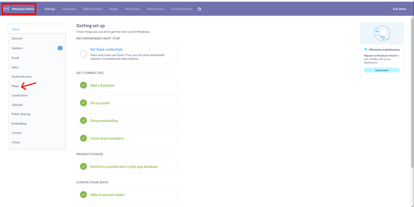The image size is (414, 207).
Task: Click the green checkmark beside Add a database
Action: pyautogui.click(x=83, y=85)
